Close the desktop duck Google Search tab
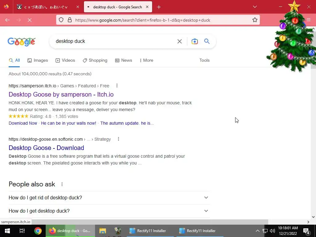The image size is (316, 237). [147, 7]
